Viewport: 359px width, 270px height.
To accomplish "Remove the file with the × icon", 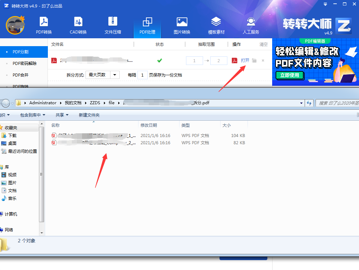I will (x=263, y=60).
